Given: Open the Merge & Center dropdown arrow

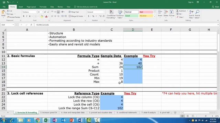Looking at the screenshot, I should coord(85,16).
